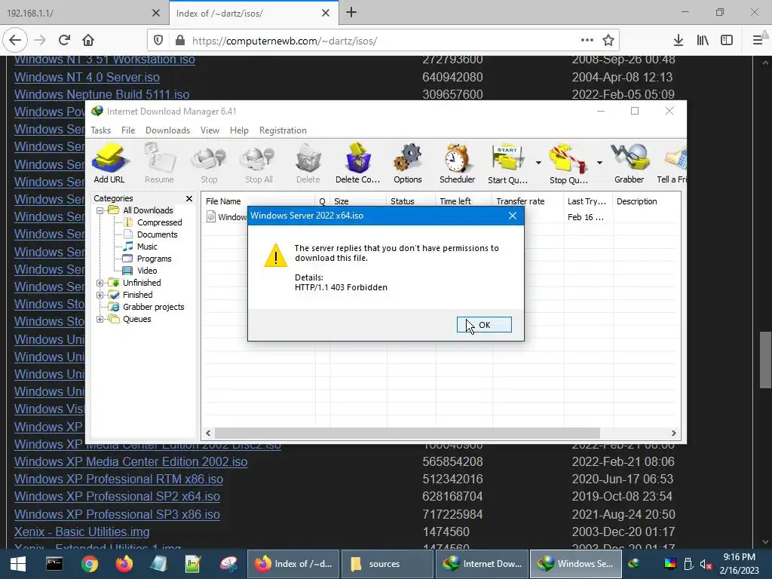Open Xenix - Basic Utilities.img link
This screenshot has width=772, height=579.
[81, 532]
